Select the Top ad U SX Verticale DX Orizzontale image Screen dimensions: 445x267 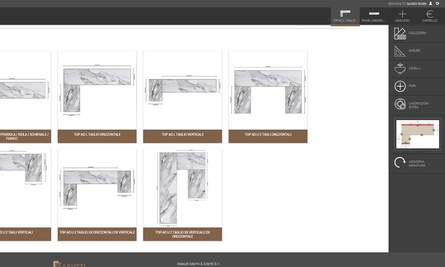[182, 188]
